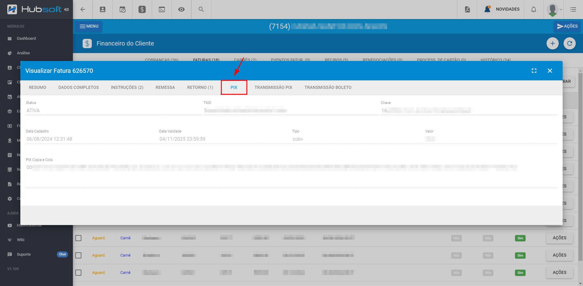Open the TRANSMISSÃO BOLETO tab
The image size is (583, 286).
328,87
